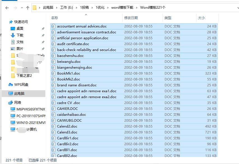The height and width of the screenshot is (164, 239).
Task: Click the doc icon of baozhenshu.doc
Action: (54, 56)
